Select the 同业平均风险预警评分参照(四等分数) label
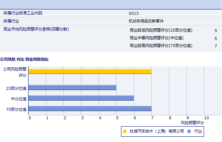The image size is (222, 142). (36, 29)
